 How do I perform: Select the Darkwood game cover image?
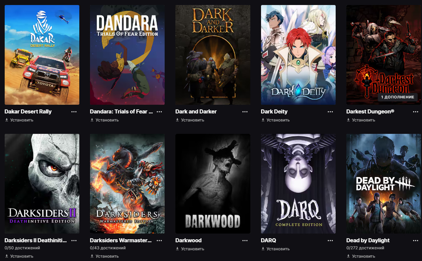(213, 184)
